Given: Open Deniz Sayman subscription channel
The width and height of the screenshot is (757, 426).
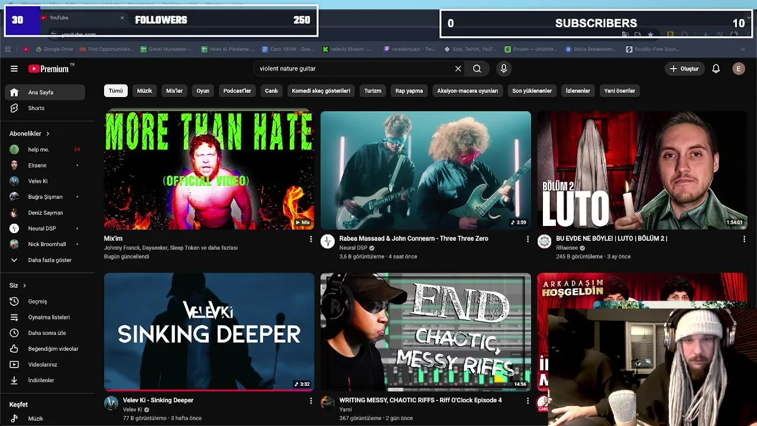Looking at the screenshot, I should point(45,213).
